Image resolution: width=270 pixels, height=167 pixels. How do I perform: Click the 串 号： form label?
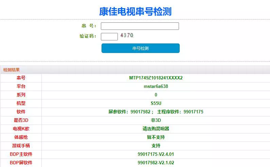pyautogui.click(x=89, y=26)
